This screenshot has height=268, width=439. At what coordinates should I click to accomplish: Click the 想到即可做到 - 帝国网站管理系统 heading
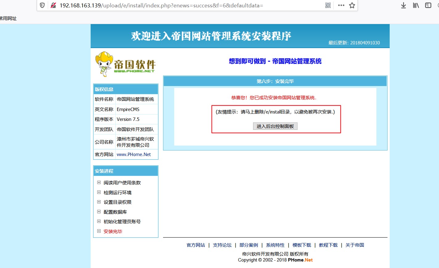point(275,61)
